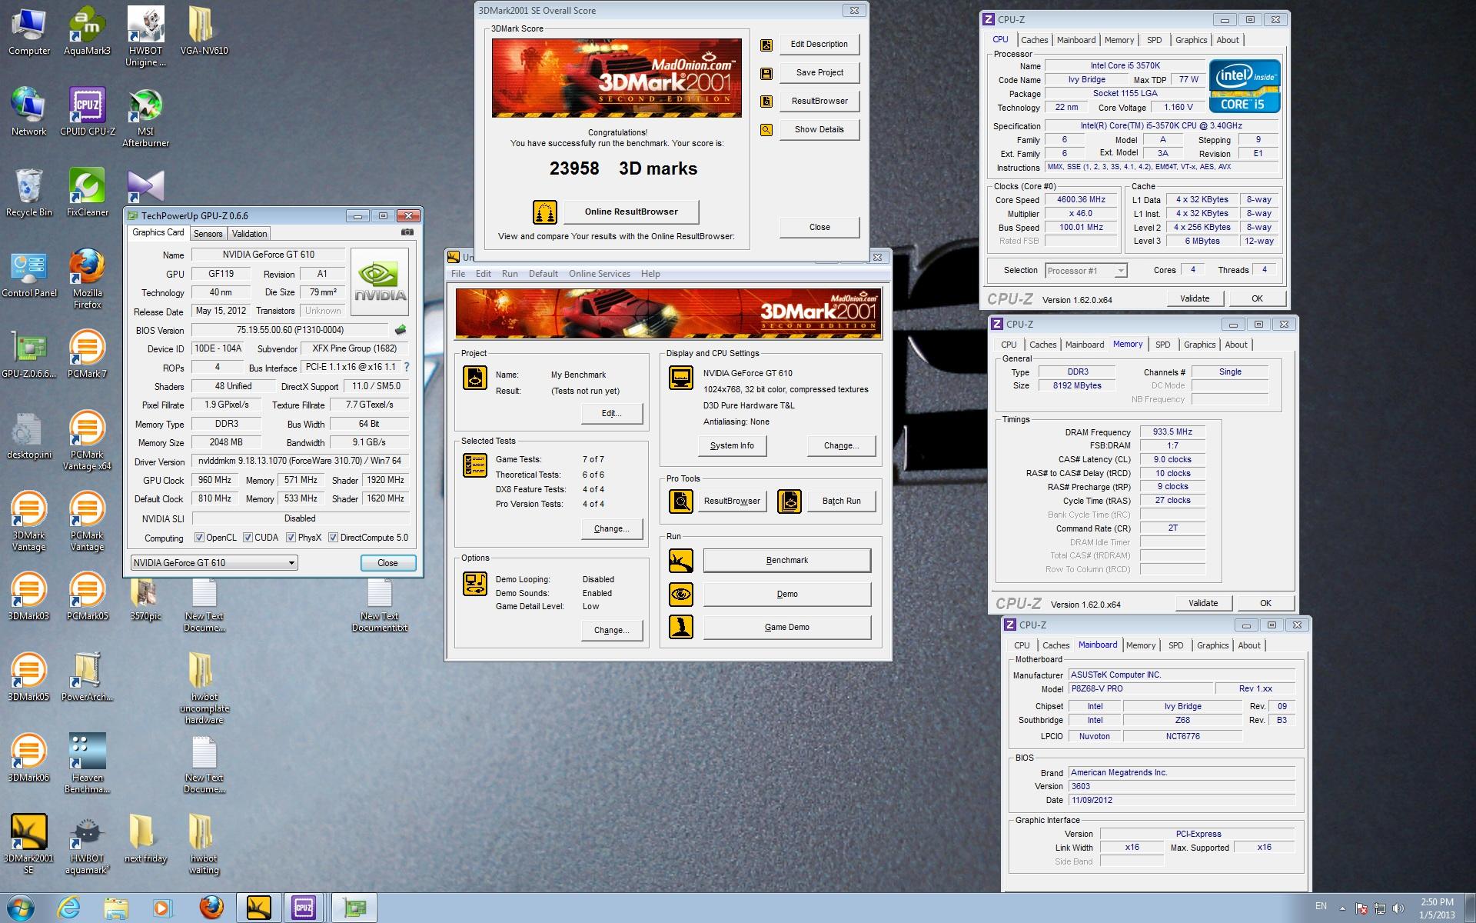
Task: Click Close button in GPU-Z window
Action: pos(387,563)
